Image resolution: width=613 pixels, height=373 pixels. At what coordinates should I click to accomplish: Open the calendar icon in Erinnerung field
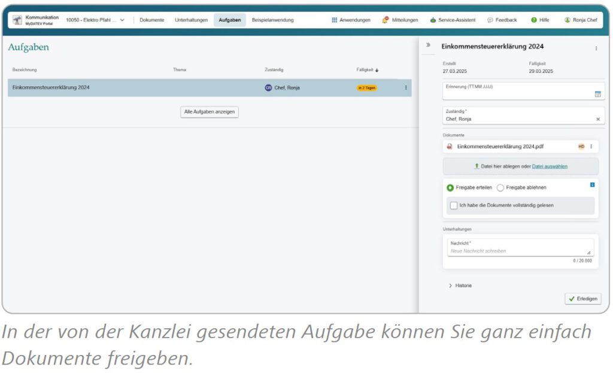click(x=597, y=95)
